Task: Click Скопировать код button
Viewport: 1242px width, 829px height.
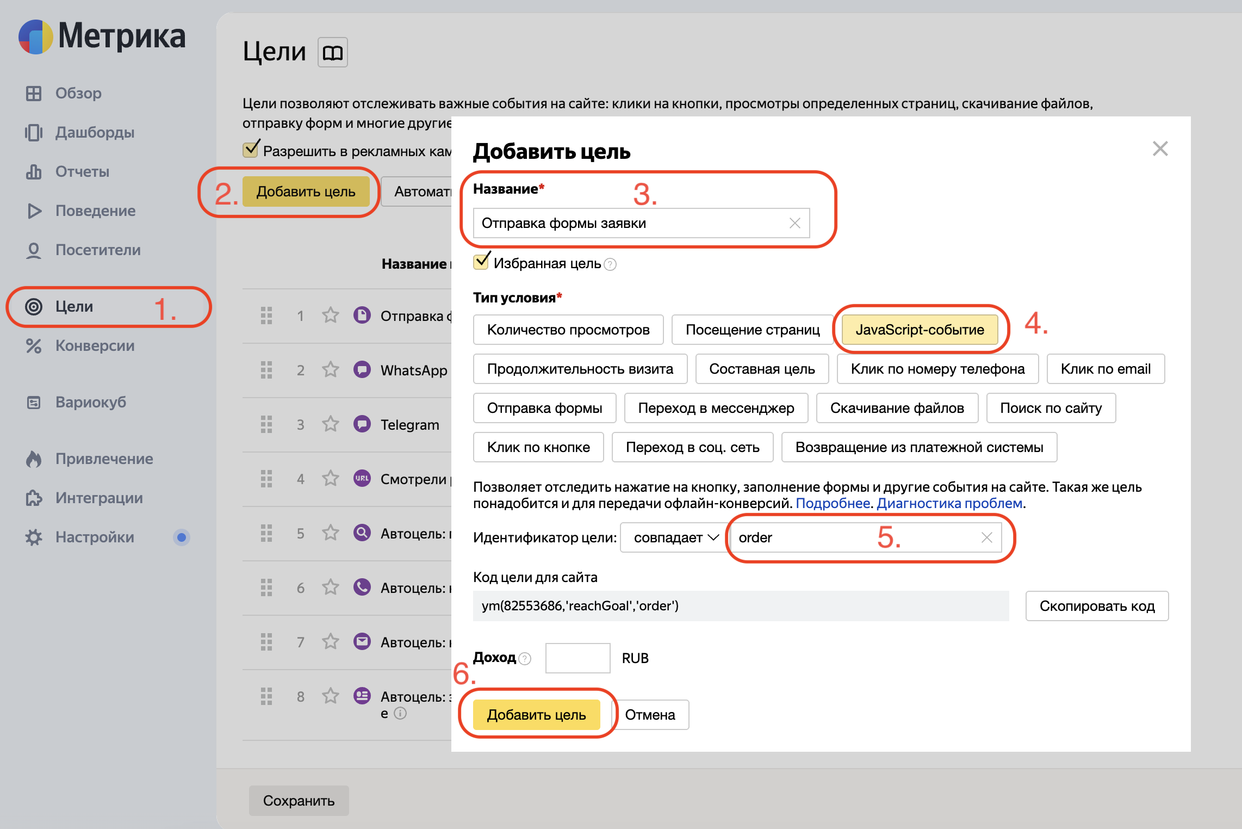Action: (1097, 606)
